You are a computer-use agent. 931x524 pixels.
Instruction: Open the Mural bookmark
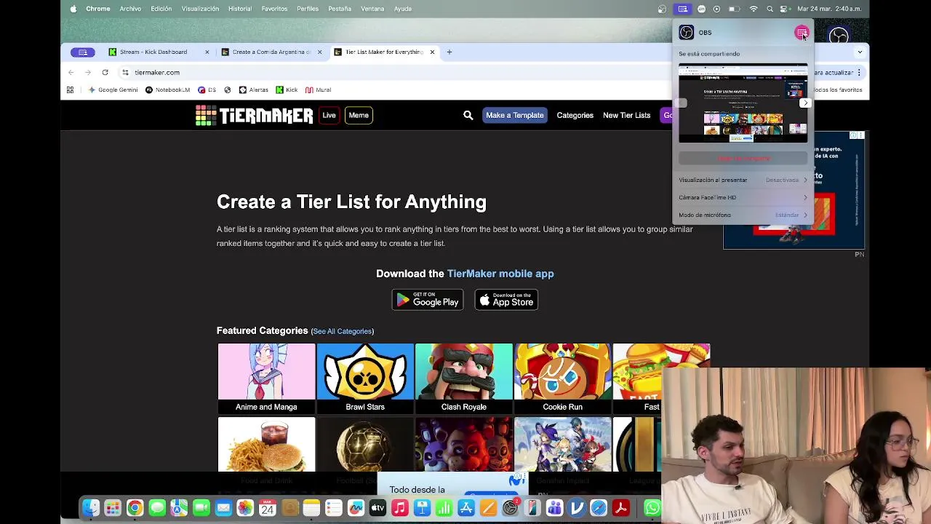click(x=319, y=90)
